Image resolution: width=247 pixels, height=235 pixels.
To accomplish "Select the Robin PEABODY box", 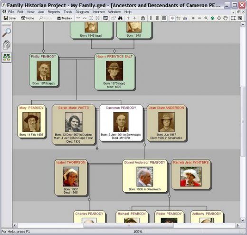I will [169, 216].
